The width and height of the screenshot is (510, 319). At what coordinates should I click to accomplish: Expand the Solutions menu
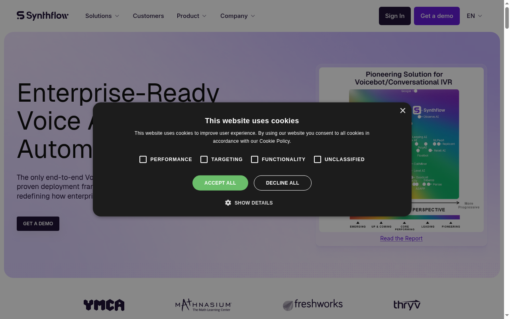pyautogui.click(x=102, y=16)
